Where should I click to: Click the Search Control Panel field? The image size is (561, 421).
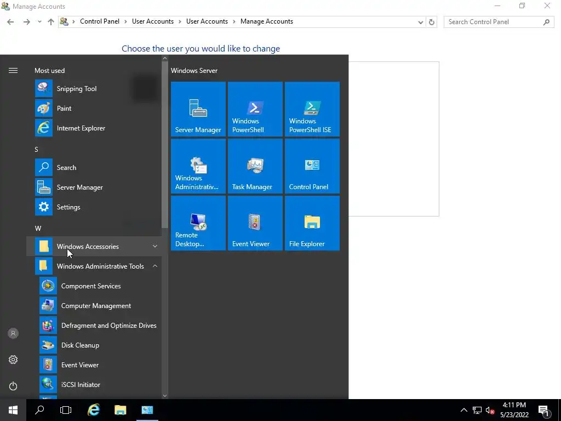click(499, 22)
